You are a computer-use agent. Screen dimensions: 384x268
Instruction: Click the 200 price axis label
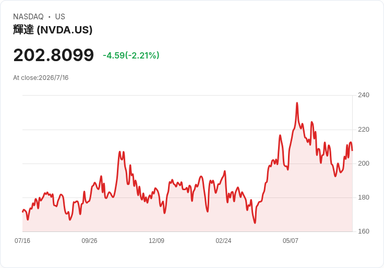[364, 164]
